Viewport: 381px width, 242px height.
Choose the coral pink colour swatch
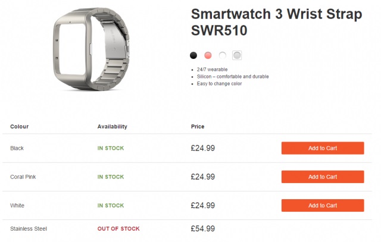coord(208,55)
